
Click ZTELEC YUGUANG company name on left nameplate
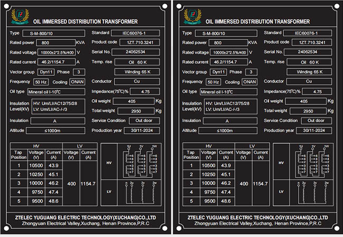(85, 218)
